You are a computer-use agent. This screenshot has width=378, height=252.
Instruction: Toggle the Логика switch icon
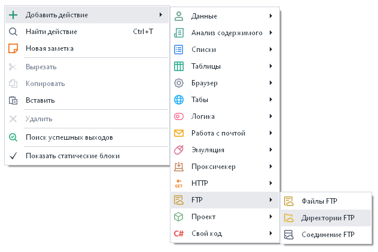[178, 116]
